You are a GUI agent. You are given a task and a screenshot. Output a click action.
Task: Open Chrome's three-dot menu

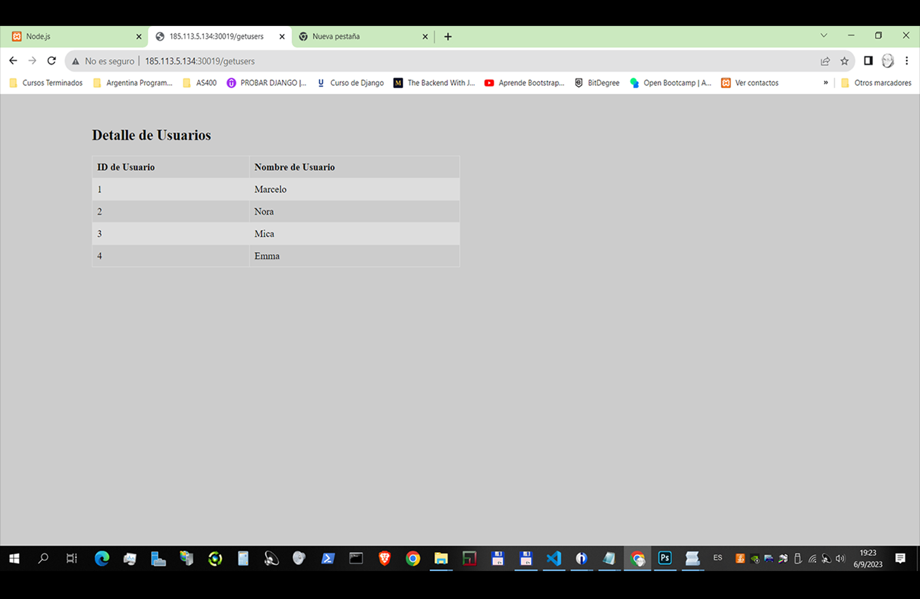coord(907,61)
